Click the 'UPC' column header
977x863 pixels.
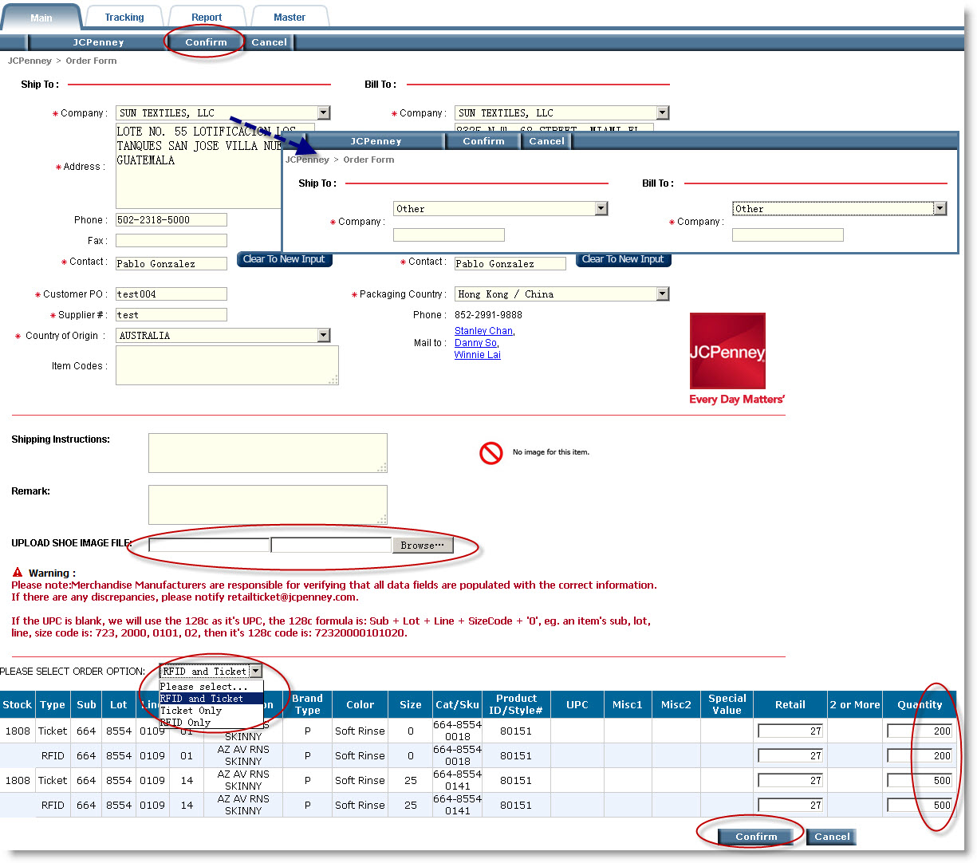coord(577,705)
